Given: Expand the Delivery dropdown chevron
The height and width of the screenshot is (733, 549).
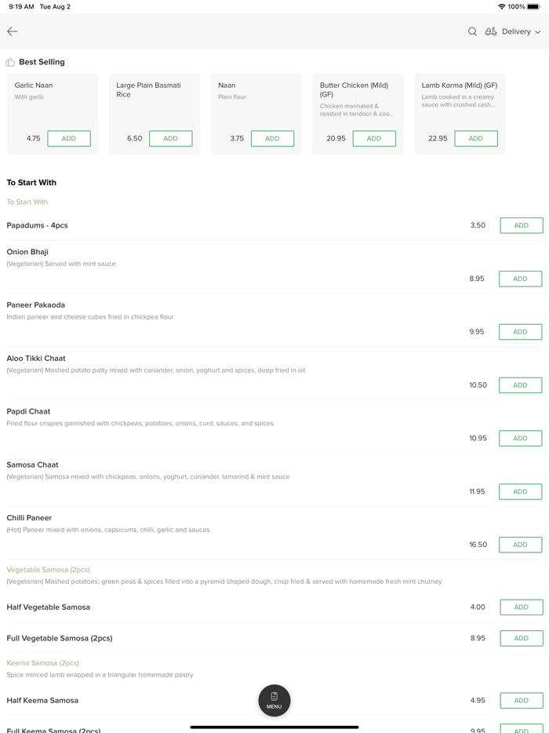Looking at the screenshot, I should (538, 32).
